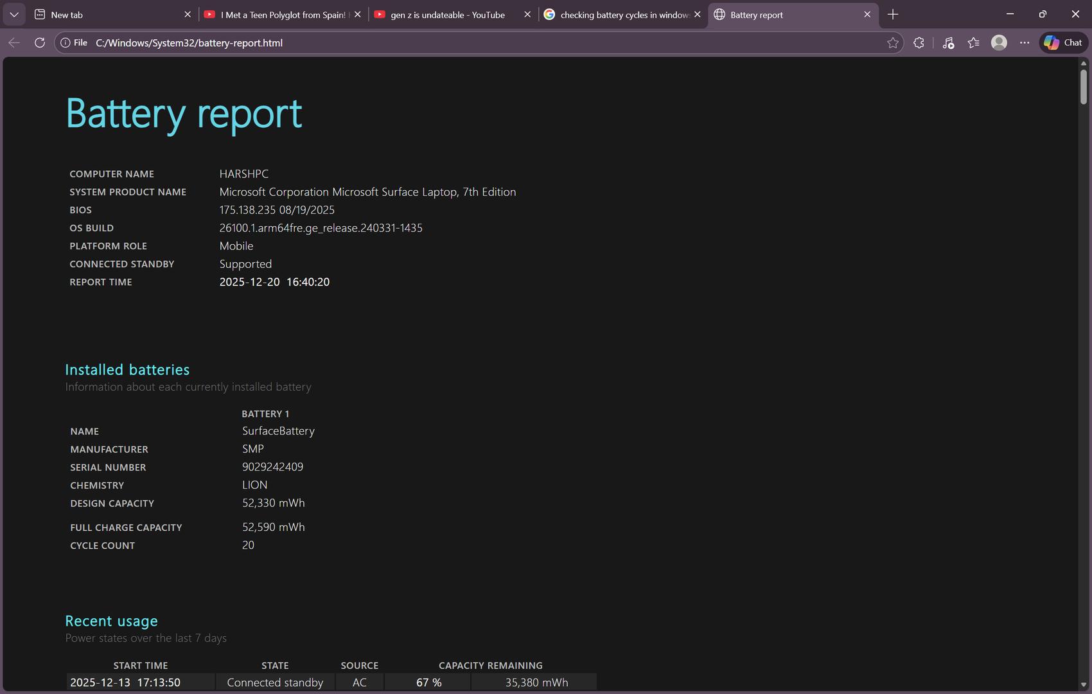Open Copilot Chat button

pyautogui.click(x=1063, y=42)
